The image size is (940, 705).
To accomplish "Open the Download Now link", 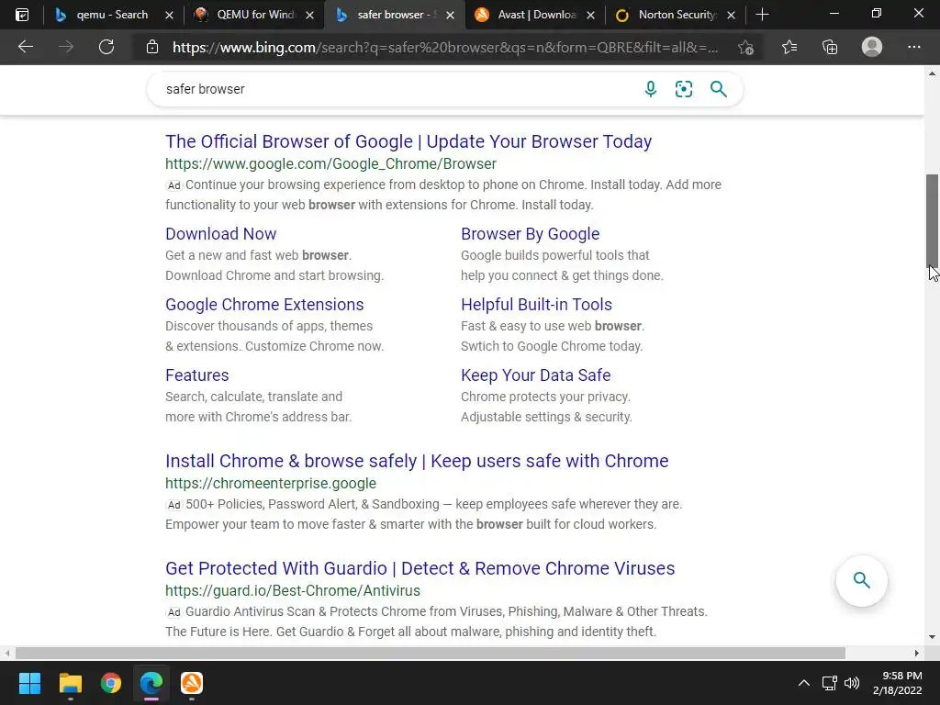I will click(x=220, y=234).
